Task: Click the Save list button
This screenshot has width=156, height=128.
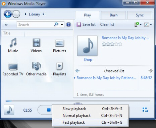Action: coord(86,24)
